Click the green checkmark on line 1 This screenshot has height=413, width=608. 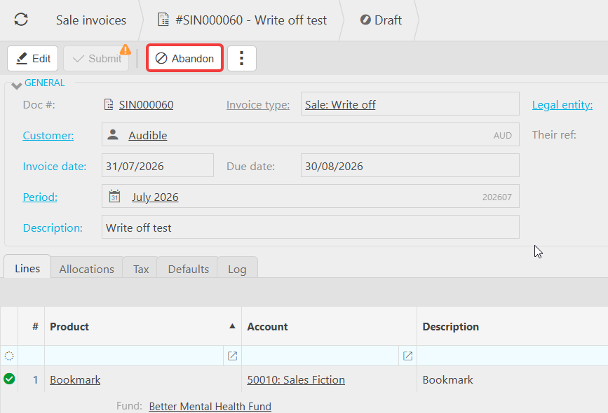(x=9, y=379)
